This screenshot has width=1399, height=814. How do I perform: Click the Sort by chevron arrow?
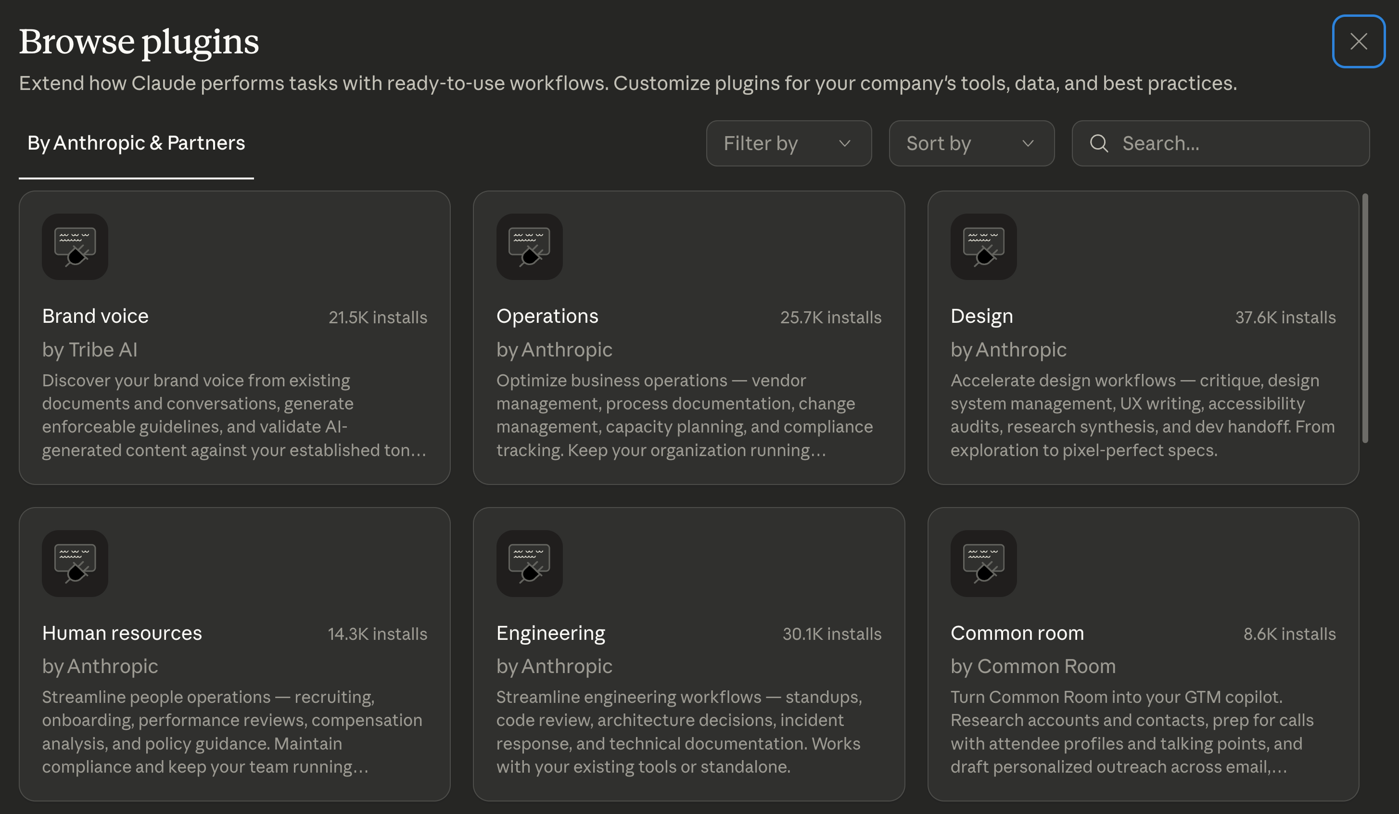[x=1028, y=143]
